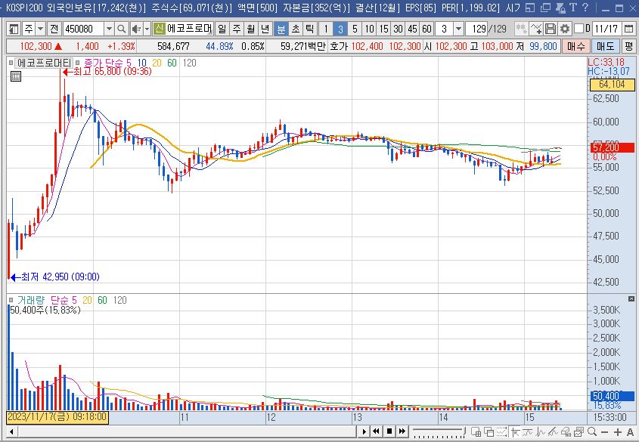Click the title bar font T icon
The width and height of the screenshot is (639, 442).
coord(573,8)
